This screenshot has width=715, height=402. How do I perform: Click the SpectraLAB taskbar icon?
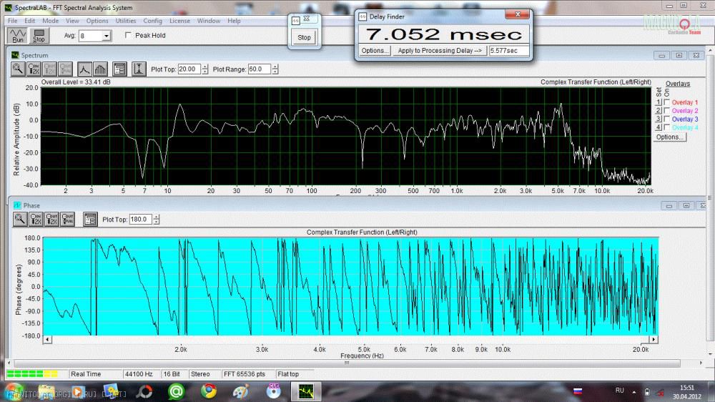(306, 391)
